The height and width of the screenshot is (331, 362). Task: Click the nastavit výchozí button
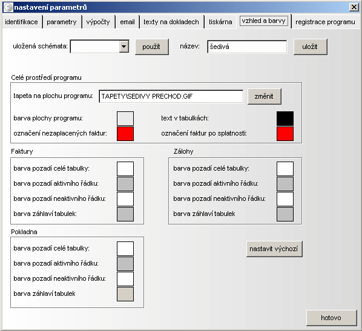click(274, 249)
